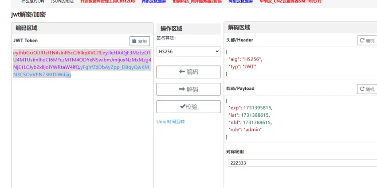Click the 签名算法 label
The width and height of the screenshot is (377, 188).
[166, 38]
